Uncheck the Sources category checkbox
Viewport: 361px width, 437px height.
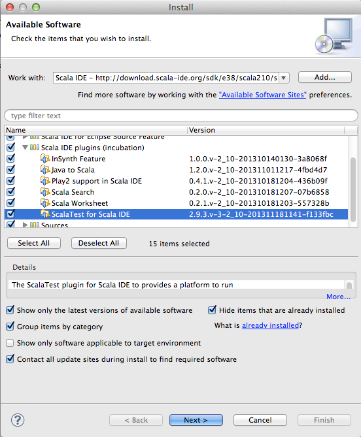click(x=10, y=224)
